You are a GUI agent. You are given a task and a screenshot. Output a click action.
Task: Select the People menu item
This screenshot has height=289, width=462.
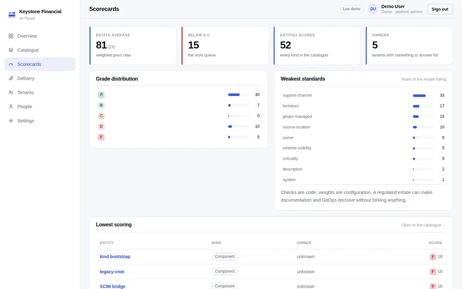[x=40, y=107]
